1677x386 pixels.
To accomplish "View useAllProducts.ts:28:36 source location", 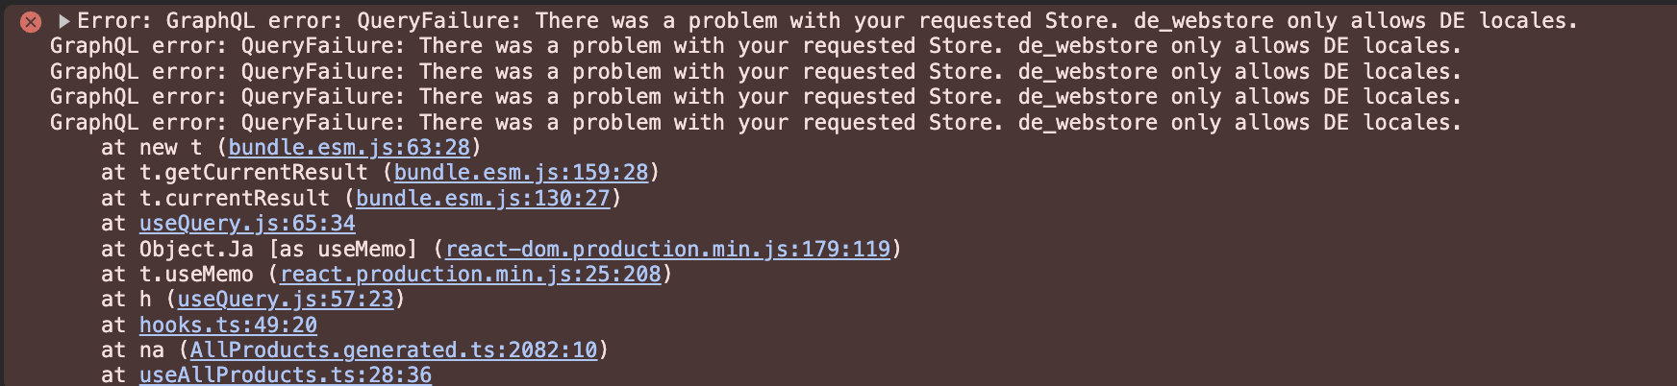I will pos(286,374).
